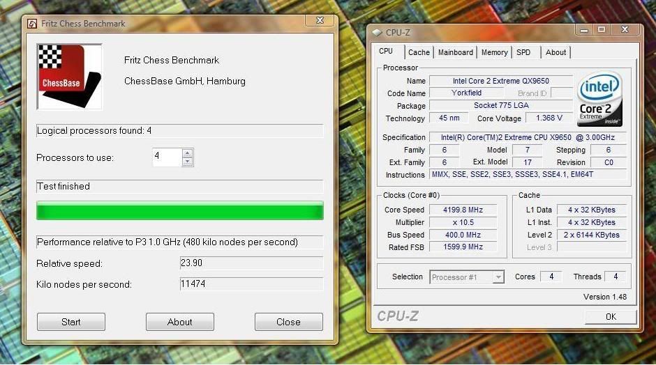The width and height of the screenshot is (656, 365).
Task: Maximize the CPU-Z window
Action: pyautogui.click(x=602, y=29)
